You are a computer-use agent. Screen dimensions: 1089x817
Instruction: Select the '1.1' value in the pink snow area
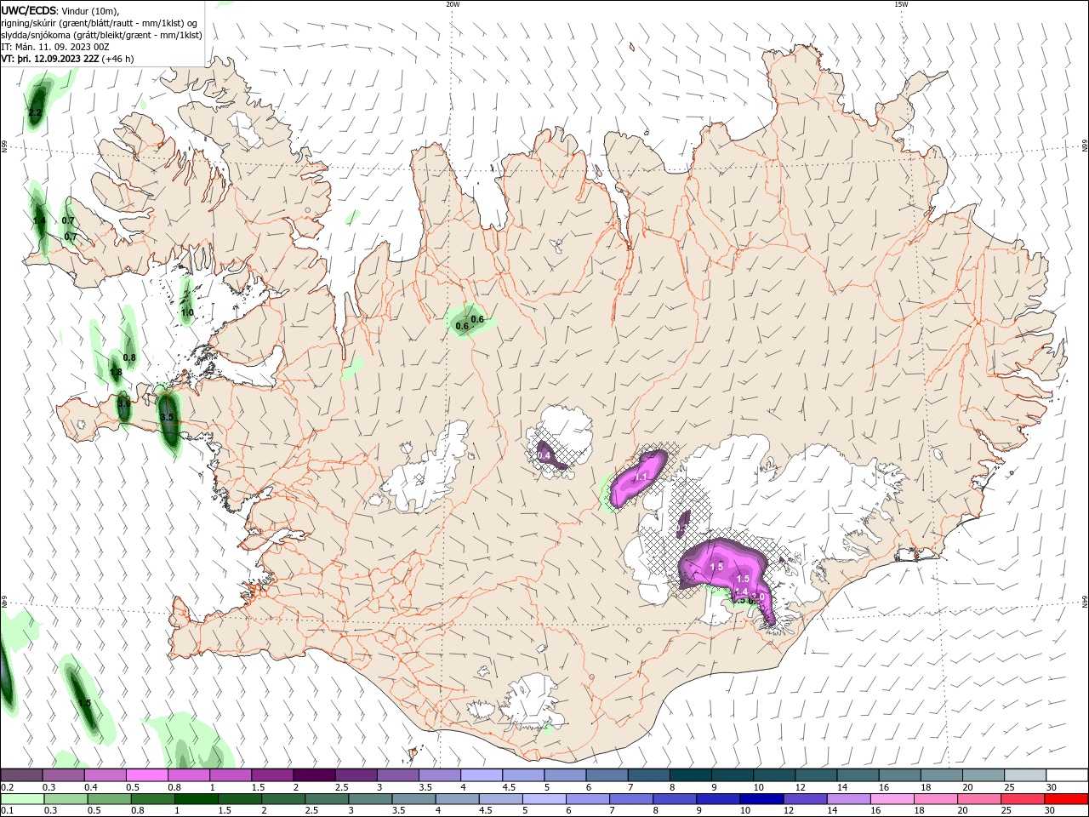(641, 477)
